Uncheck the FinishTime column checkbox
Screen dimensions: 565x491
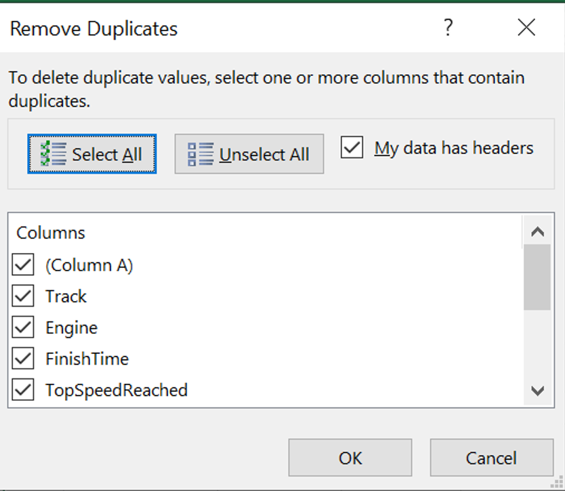tap(23, 358)
